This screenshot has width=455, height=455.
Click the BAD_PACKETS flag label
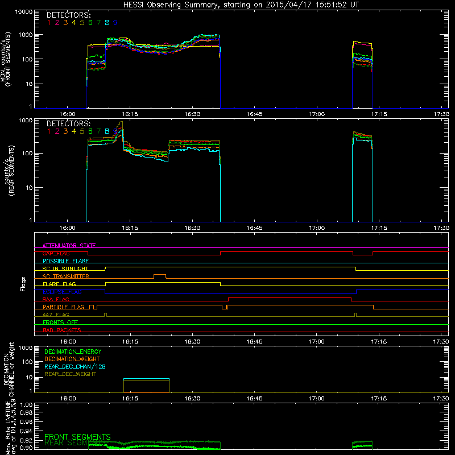point(62,330)
